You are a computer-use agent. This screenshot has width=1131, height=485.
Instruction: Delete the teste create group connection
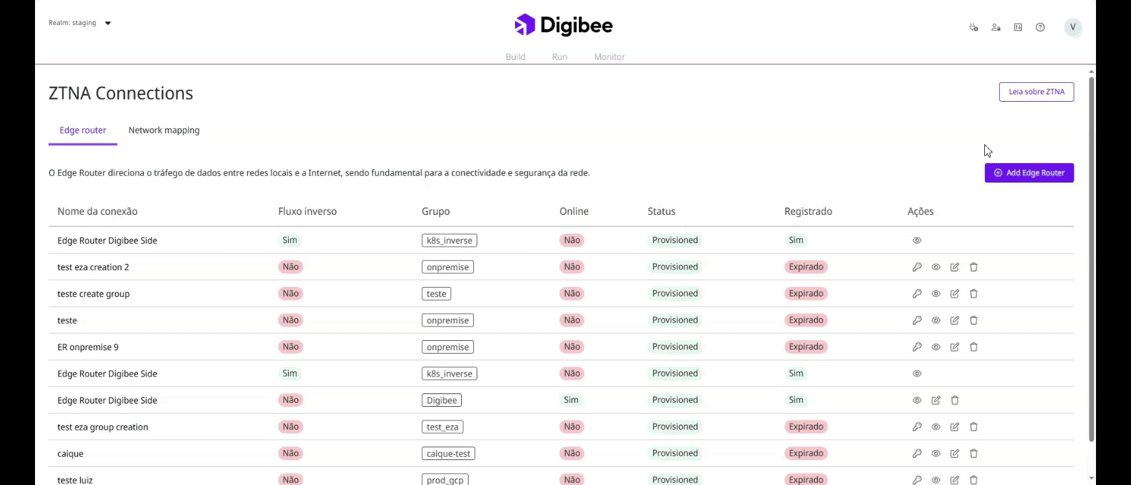(973, 294)
